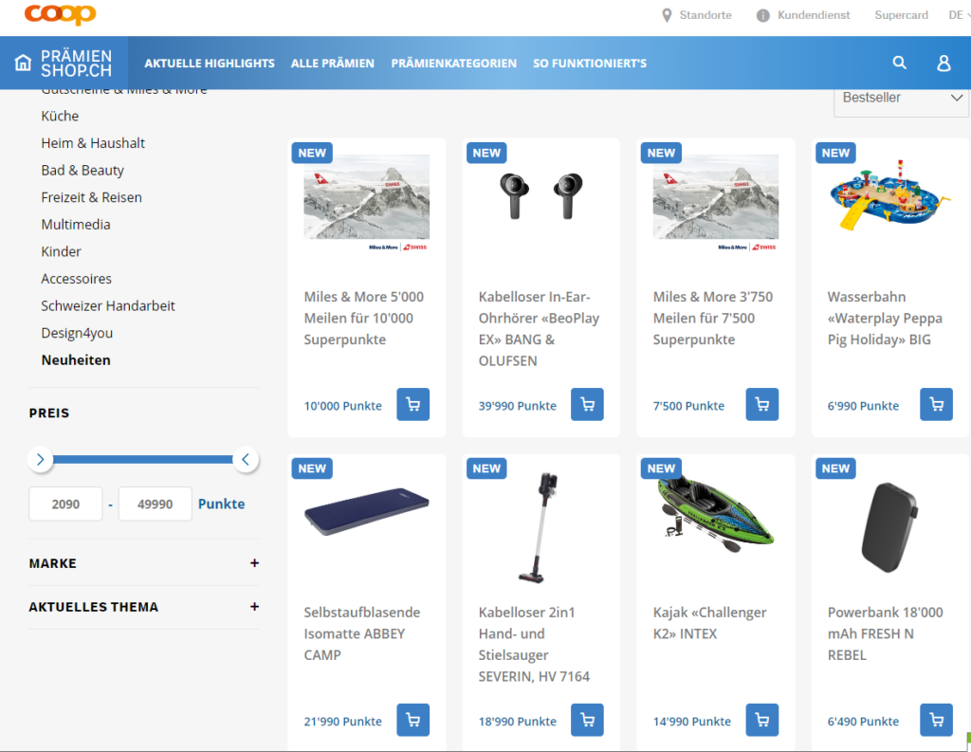Click the maximum price slider handle
The image size is (971, 752).
246,460
